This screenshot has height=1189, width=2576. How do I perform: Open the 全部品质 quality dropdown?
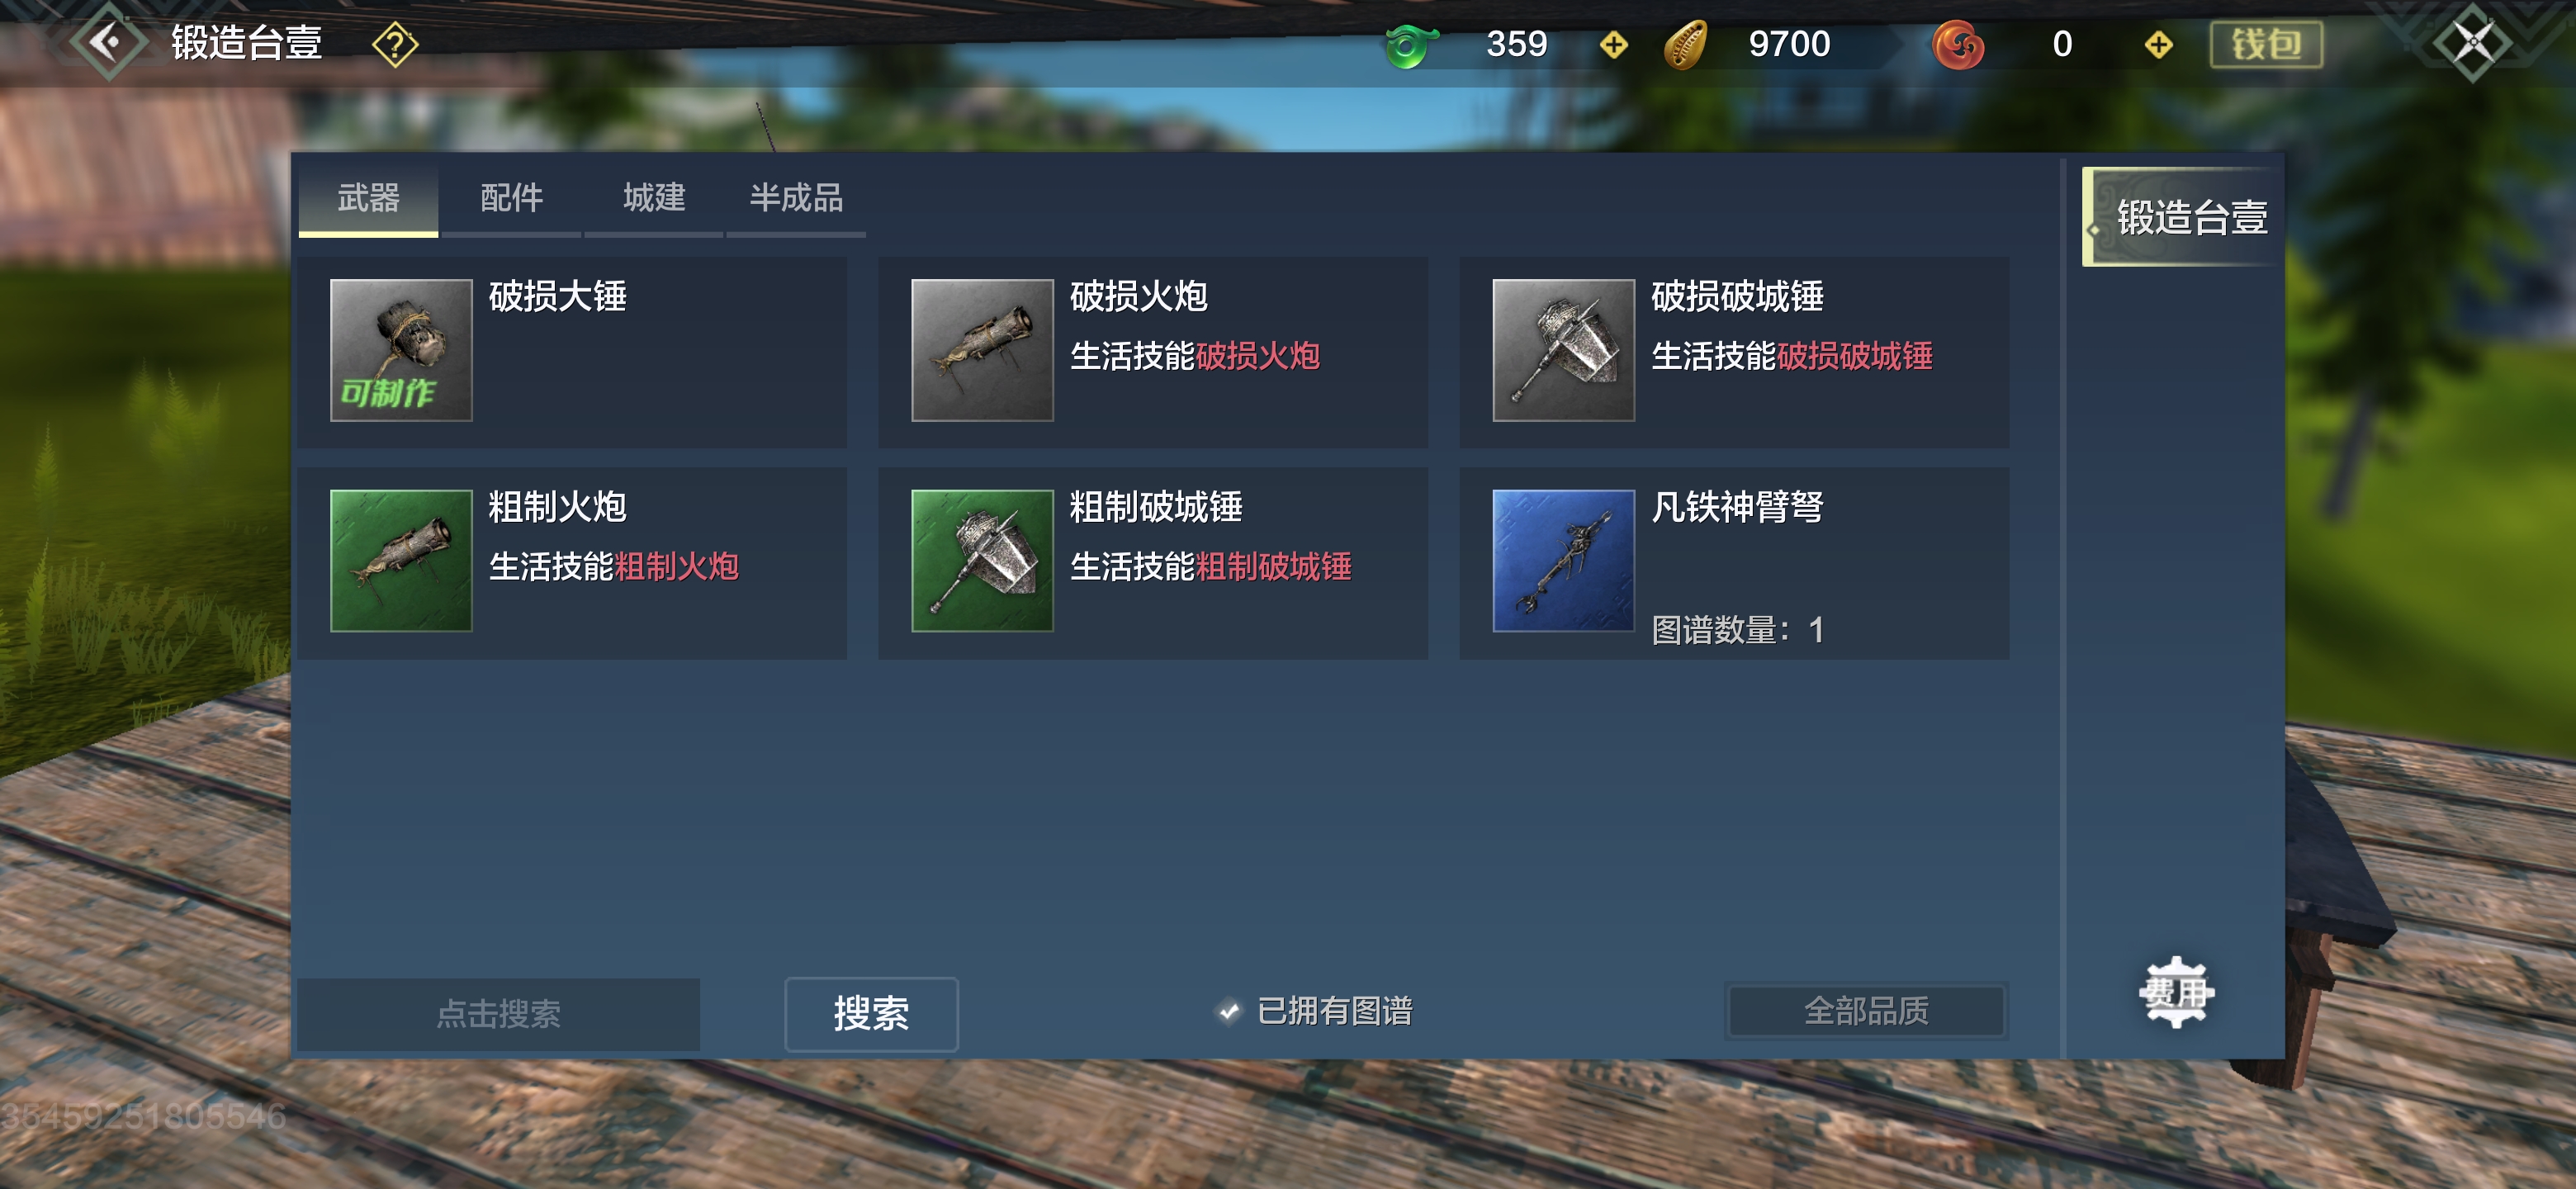click(x=1866, y=1011)
